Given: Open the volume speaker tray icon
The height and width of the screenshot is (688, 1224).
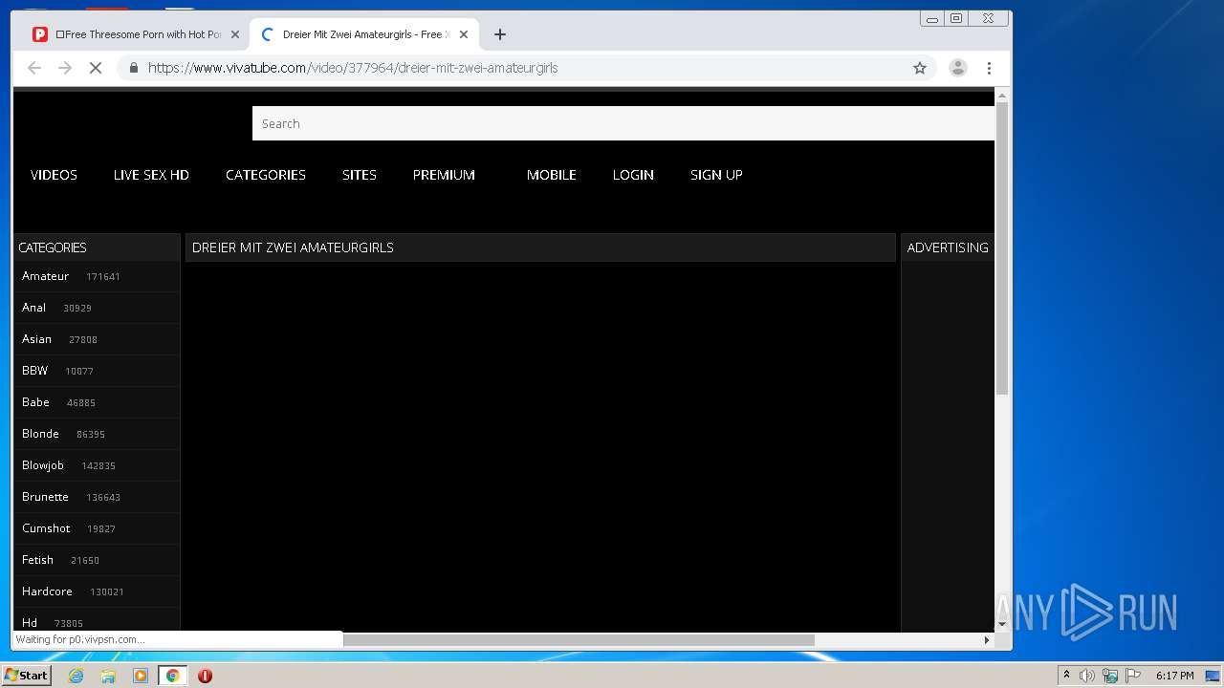Looking at the screenshot, I should [x=1087, y=676].
